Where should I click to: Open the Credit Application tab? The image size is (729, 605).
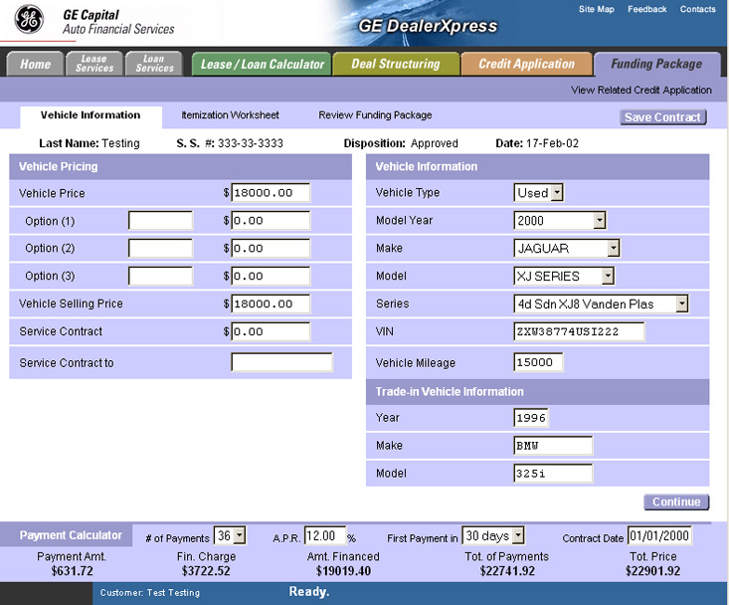(527, 64)
